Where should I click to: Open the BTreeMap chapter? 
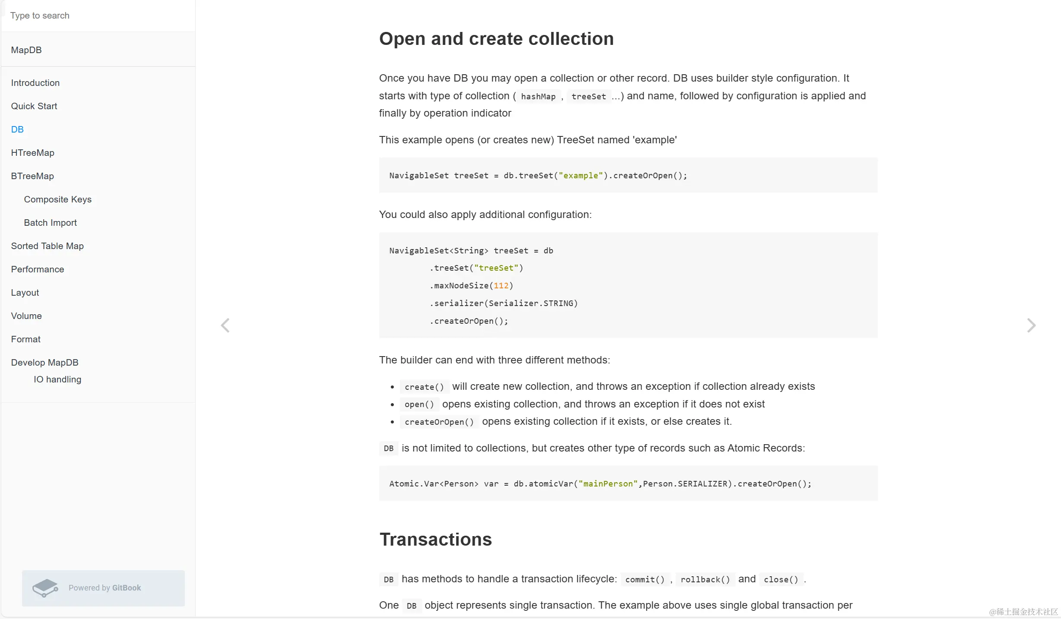pyautogui.click(x=32, y=176)
